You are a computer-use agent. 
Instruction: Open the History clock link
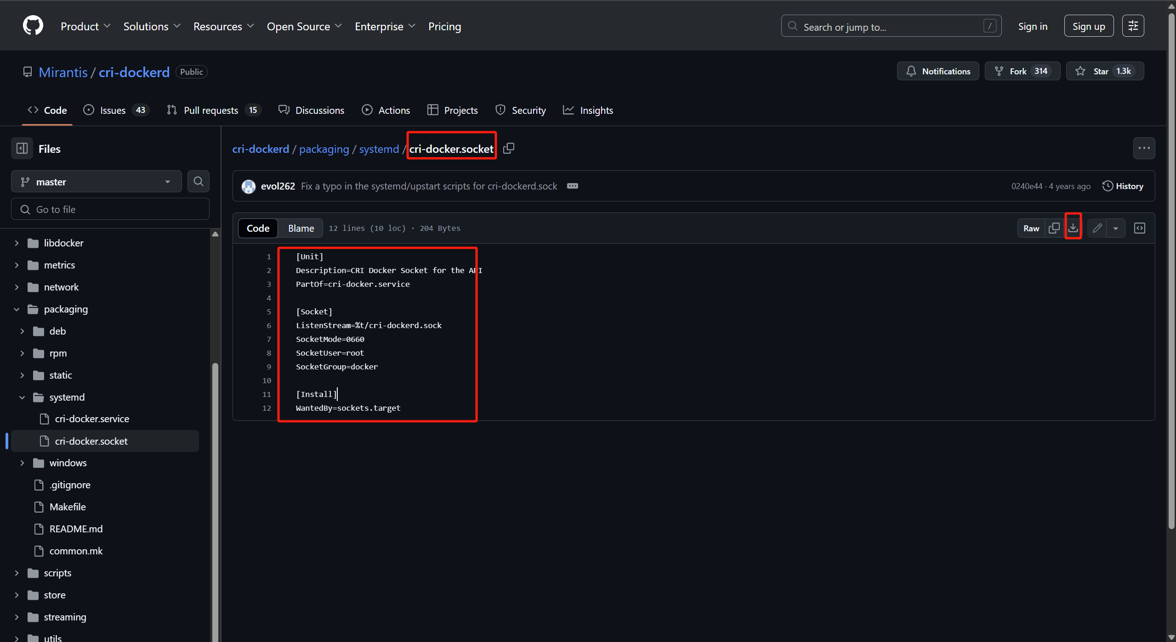click(1123, 186)
